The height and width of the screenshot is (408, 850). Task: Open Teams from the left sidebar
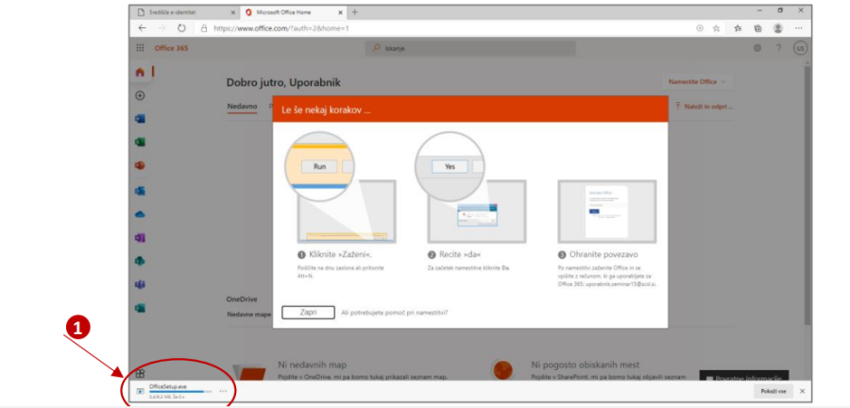141,284
